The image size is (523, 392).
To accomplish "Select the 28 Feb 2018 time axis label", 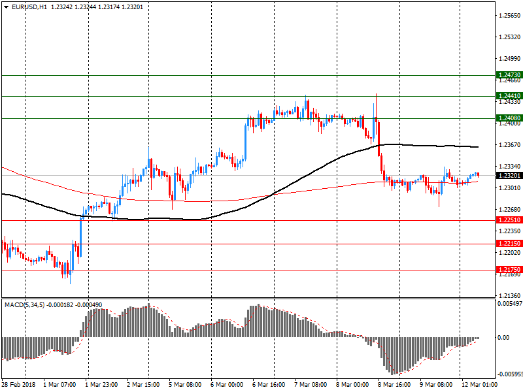I will pyautogui.click(x=18, y=385).
